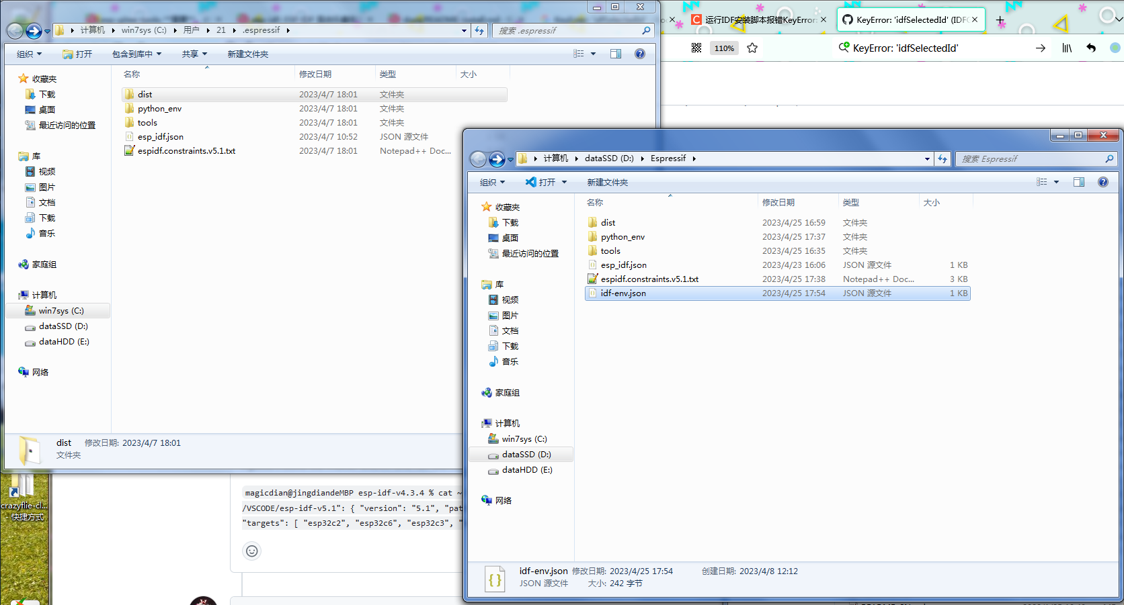Refresh the .espressif folder address bar

click(479, 31)
